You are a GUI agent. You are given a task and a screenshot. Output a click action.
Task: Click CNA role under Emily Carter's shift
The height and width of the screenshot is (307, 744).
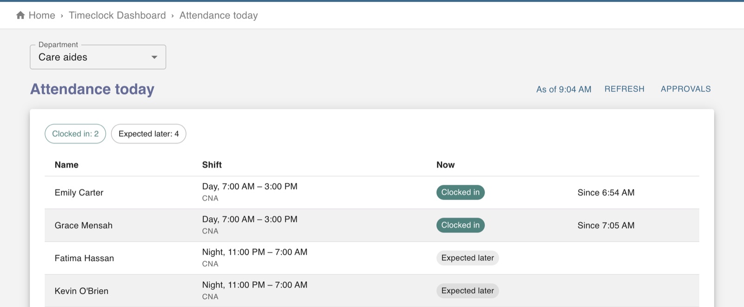tap(210, 198)
